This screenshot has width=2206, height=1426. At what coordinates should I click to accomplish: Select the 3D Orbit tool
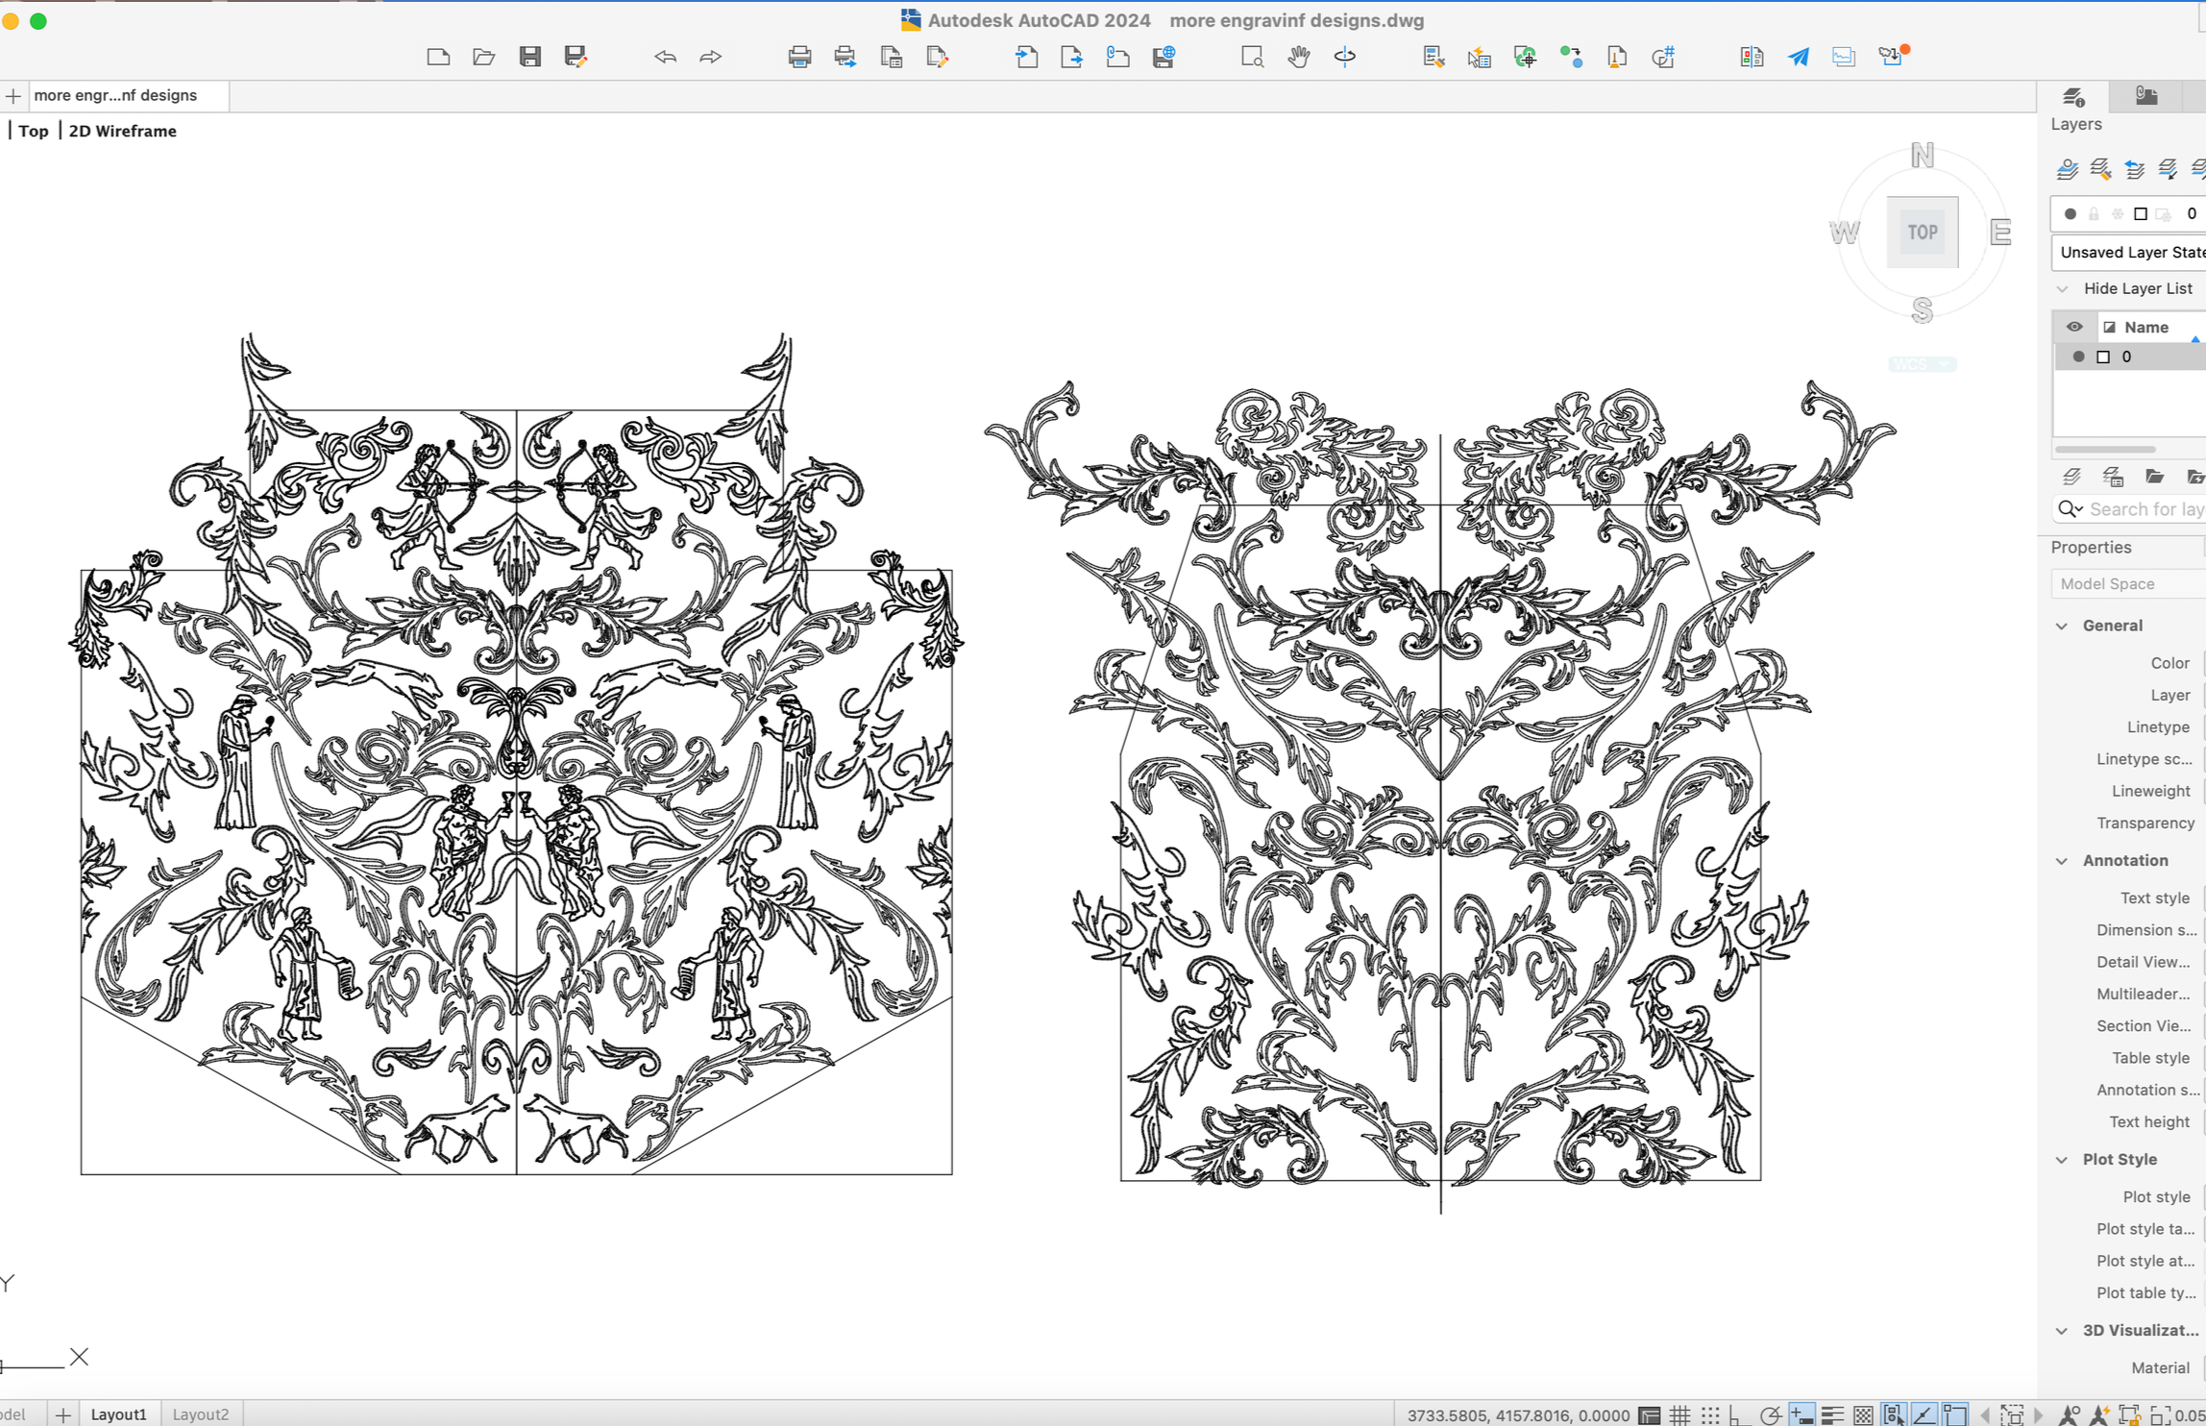pos(1345,57)
